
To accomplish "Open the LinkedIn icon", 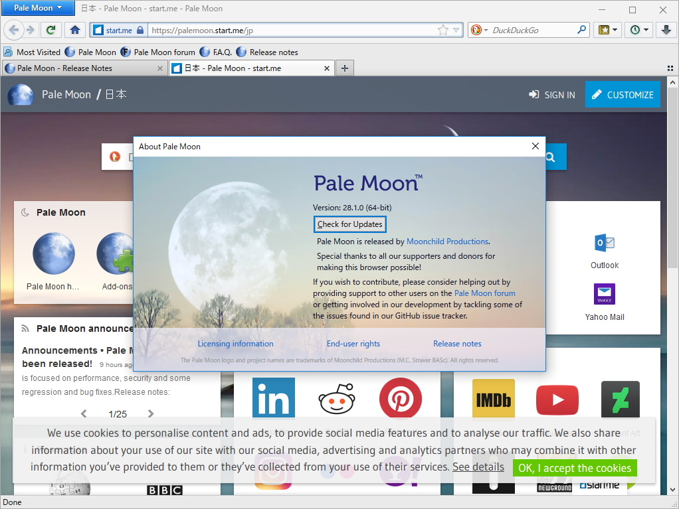I will click(x=273, y=398).
